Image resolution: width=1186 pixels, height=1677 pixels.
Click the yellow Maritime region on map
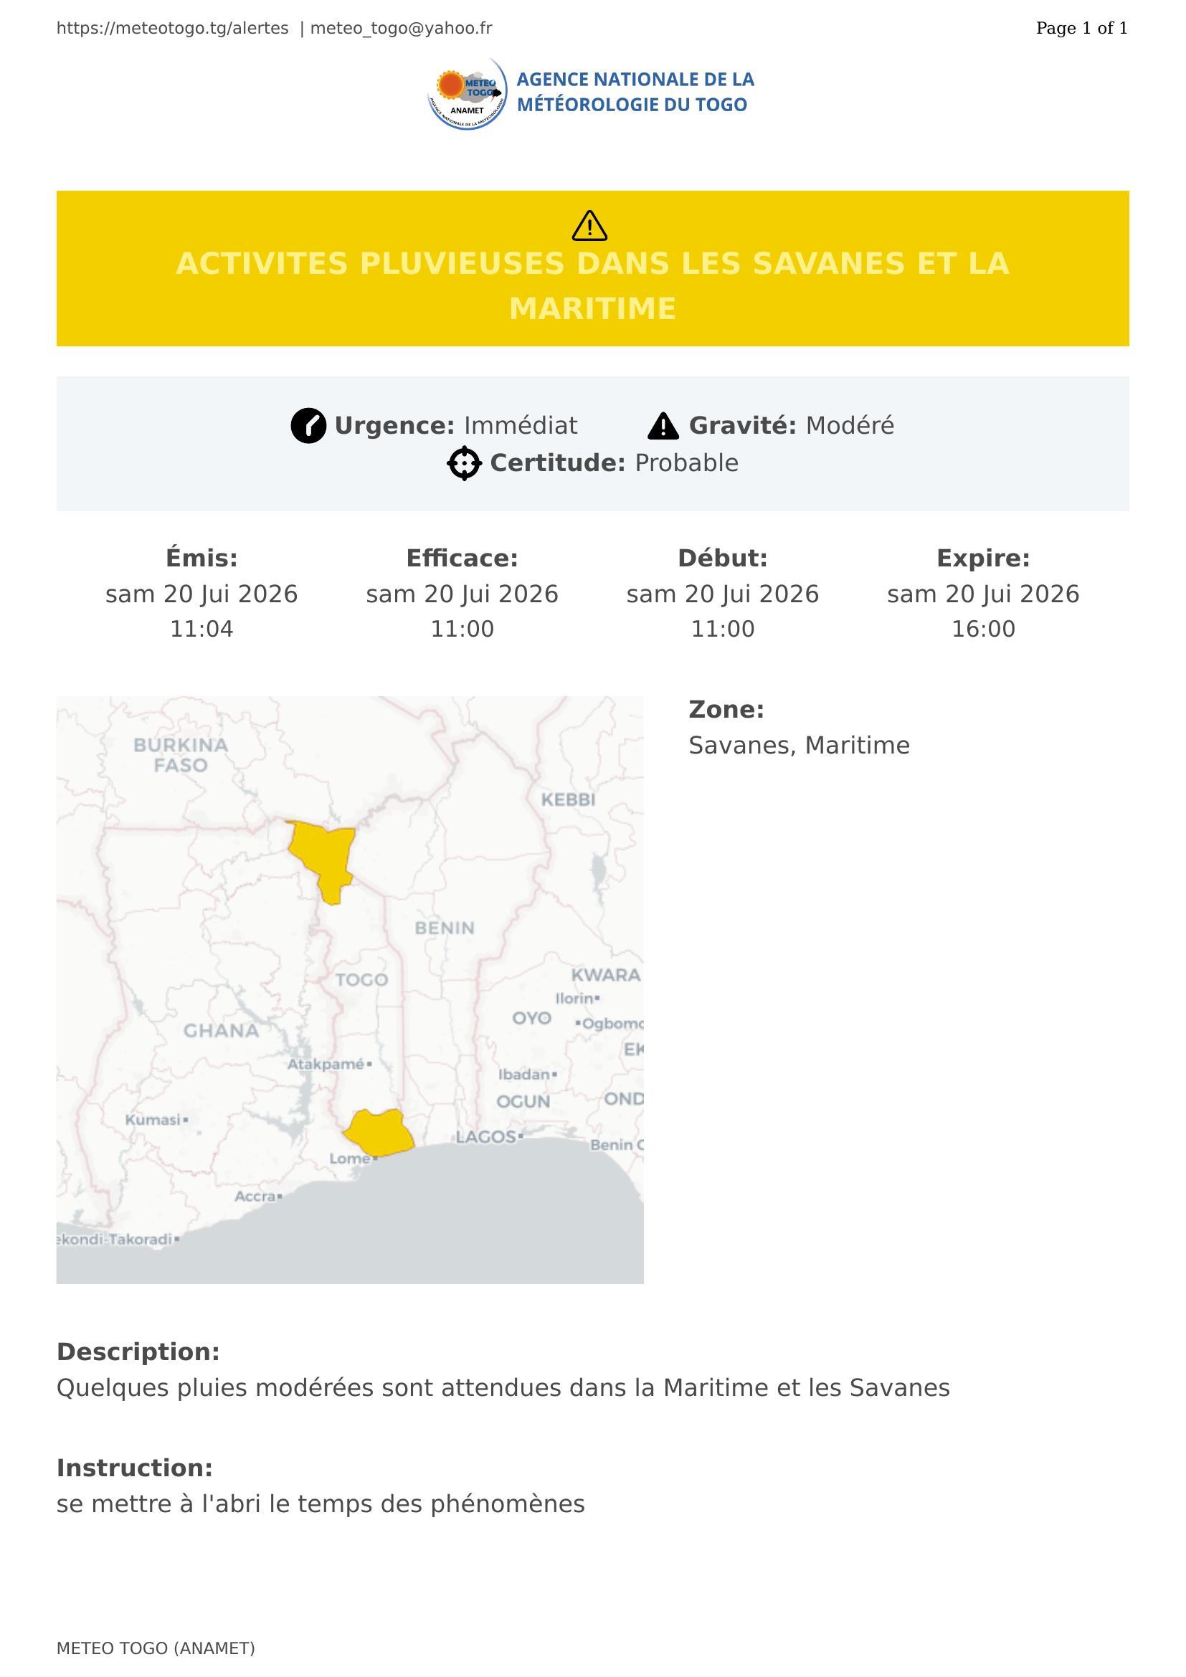(x=379, y=1133)
